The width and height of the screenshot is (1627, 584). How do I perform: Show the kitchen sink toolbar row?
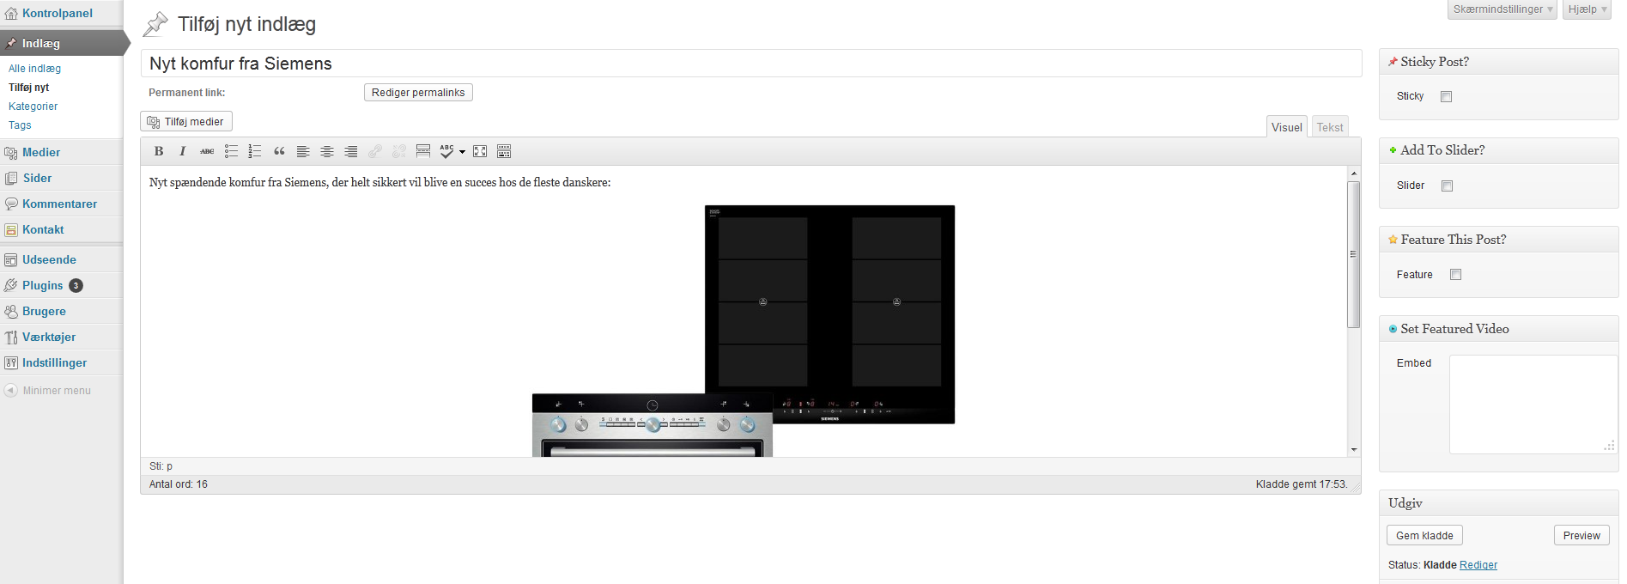pyautogui.click(x=504, y=151)
